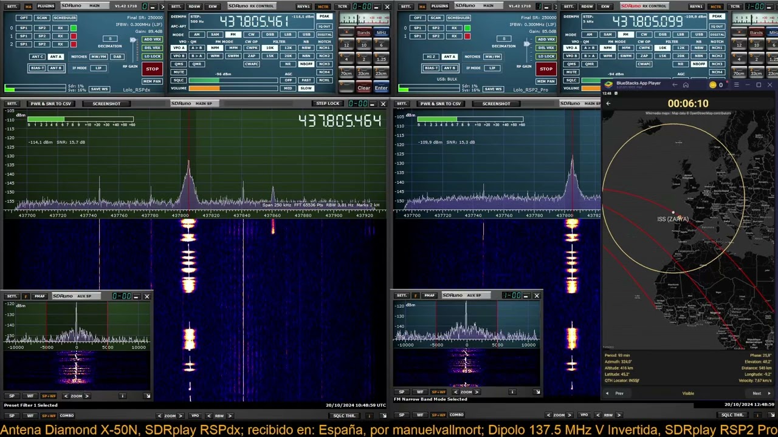Click Clear on left RX keypad

coord(363,88)
